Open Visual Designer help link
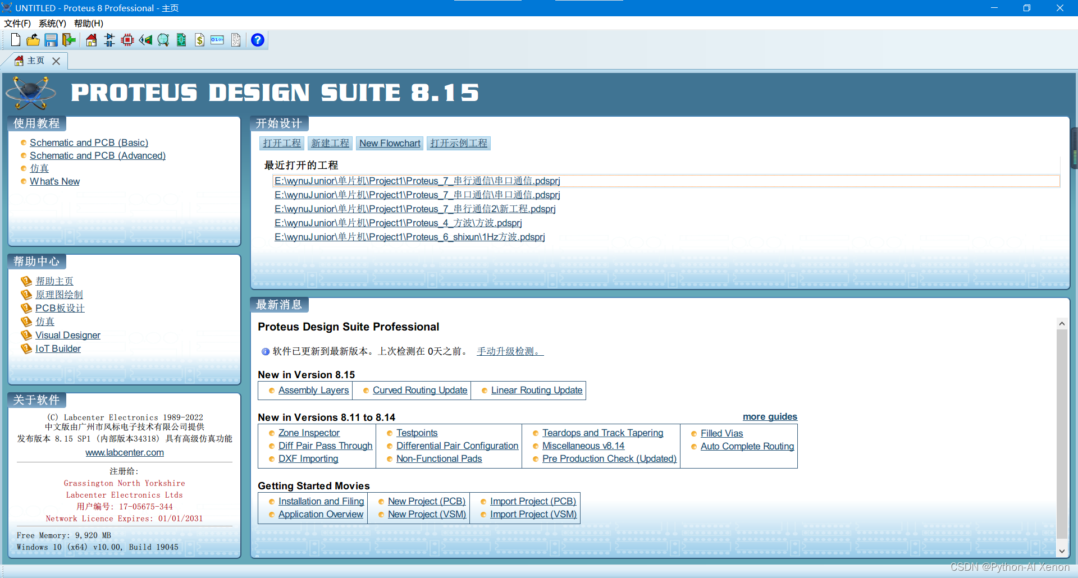 (68, 335)
